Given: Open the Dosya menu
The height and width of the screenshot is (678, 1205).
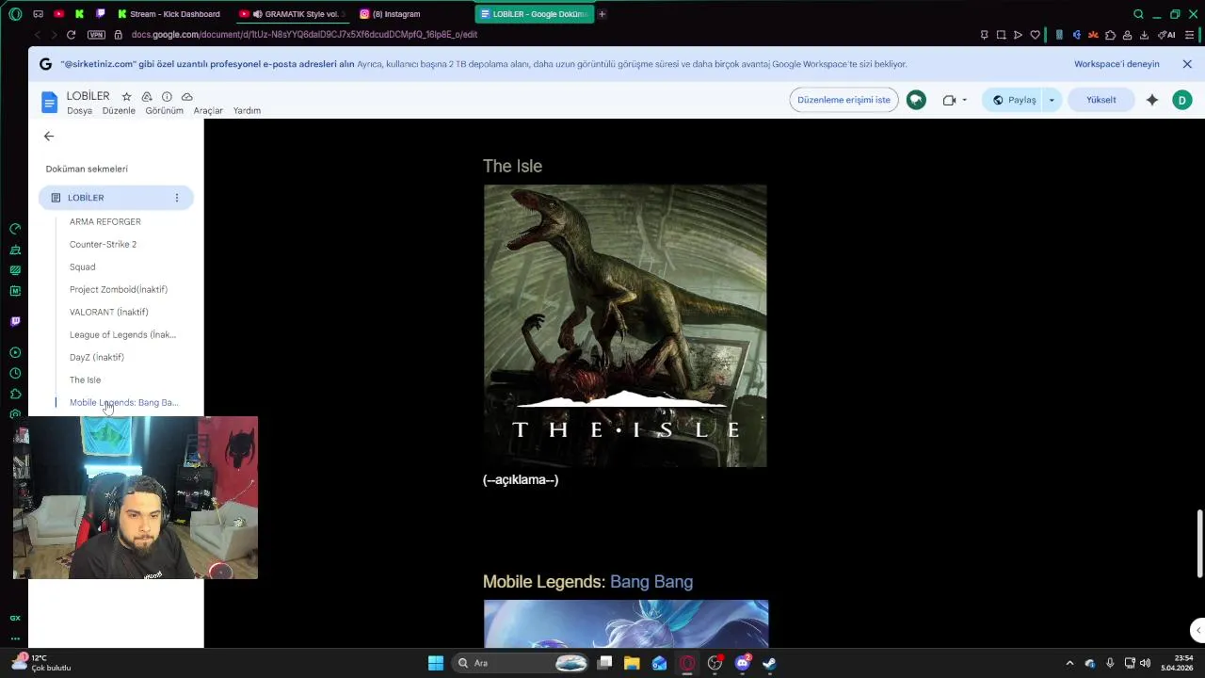Looking at the screenshot, I should (79, 111).
